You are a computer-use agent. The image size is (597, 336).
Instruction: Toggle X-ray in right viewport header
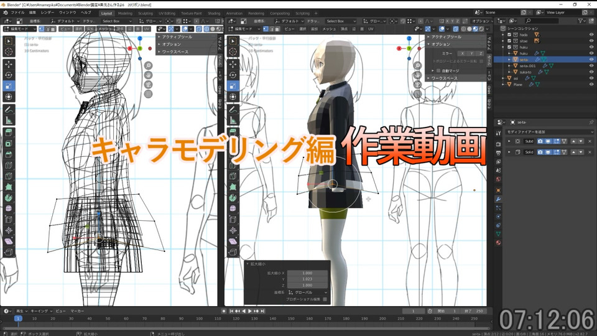455,29
